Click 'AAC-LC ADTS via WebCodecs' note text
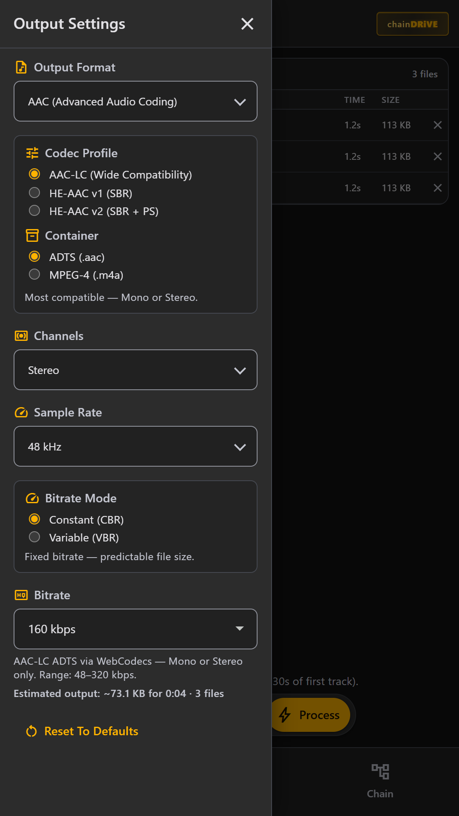The image size is (459, 816). (128, 668)
